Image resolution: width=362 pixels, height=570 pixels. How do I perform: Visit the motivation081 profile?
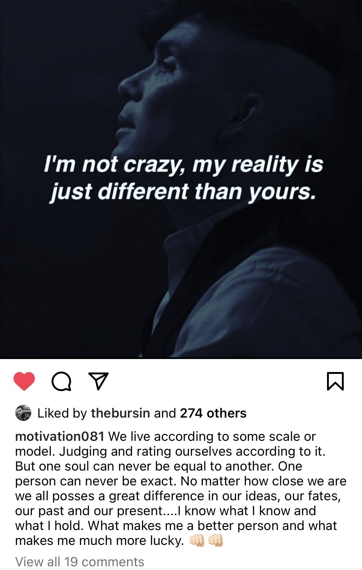(59, 436)
